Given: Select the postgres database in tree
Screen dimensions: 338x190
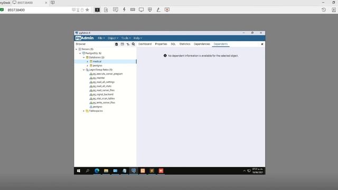Looking at the screenshot, I should (x=97, y=65).
